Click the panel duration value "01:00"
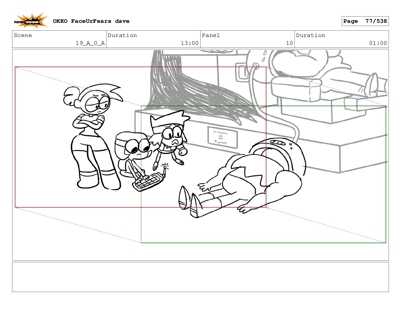The width and height of the screenshot is (401, 310). coord(378,43)
